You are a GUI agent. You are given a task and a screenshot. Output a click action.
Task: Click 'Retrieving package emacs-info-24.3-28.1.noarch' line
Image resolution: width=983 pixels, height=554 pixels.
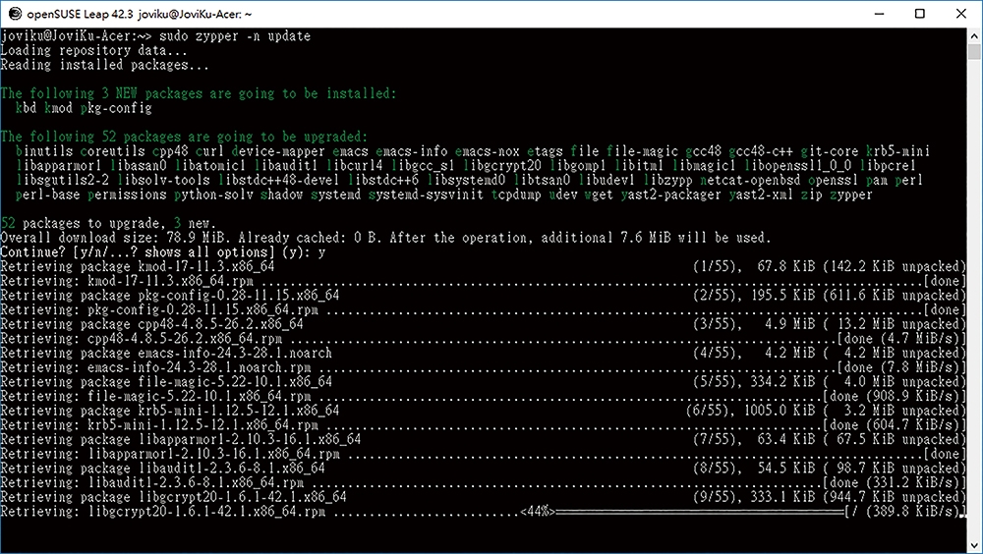pyautogui.click(x=166, y=353)
